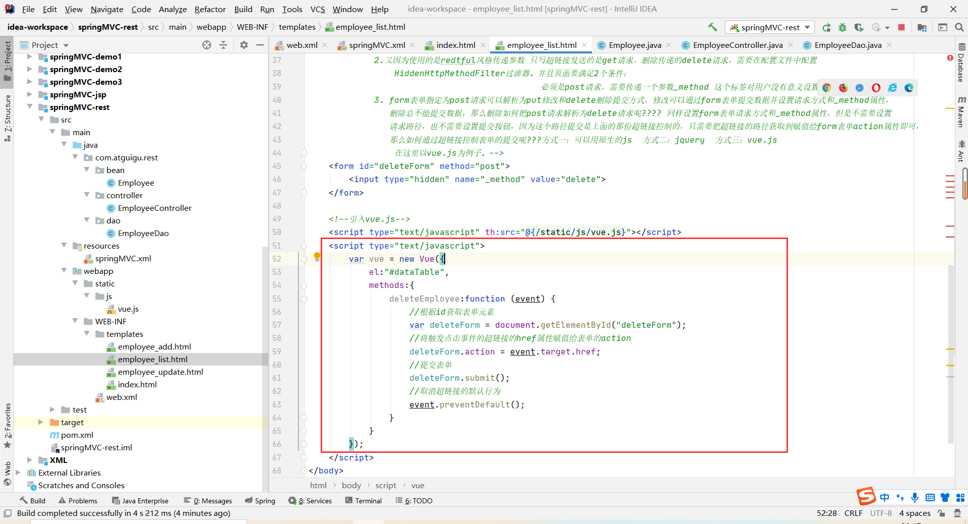Stop the running application red square
Screen dimensions: 968x524
point(901,27)
